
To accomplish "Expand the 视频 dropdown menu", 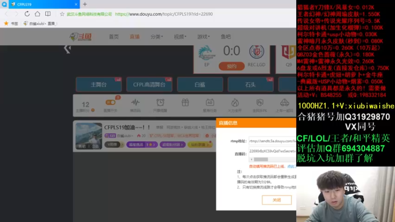I will point(180,37).
